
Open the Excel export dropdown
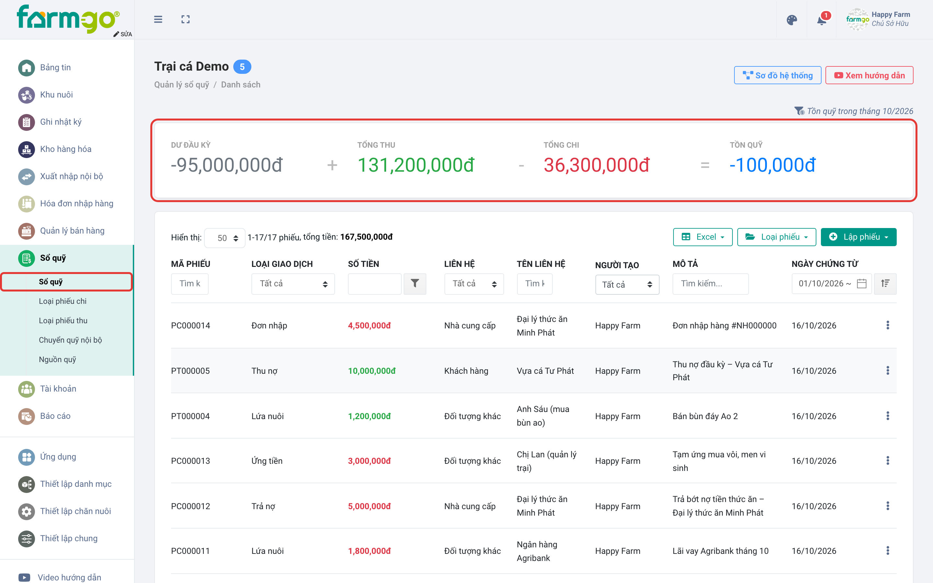[x=702, y=237]
